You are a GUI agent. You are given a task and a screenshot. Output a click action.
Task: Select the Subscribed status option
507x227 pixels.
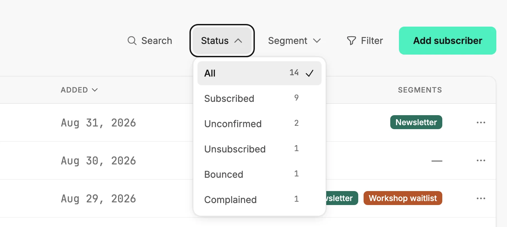260,99
